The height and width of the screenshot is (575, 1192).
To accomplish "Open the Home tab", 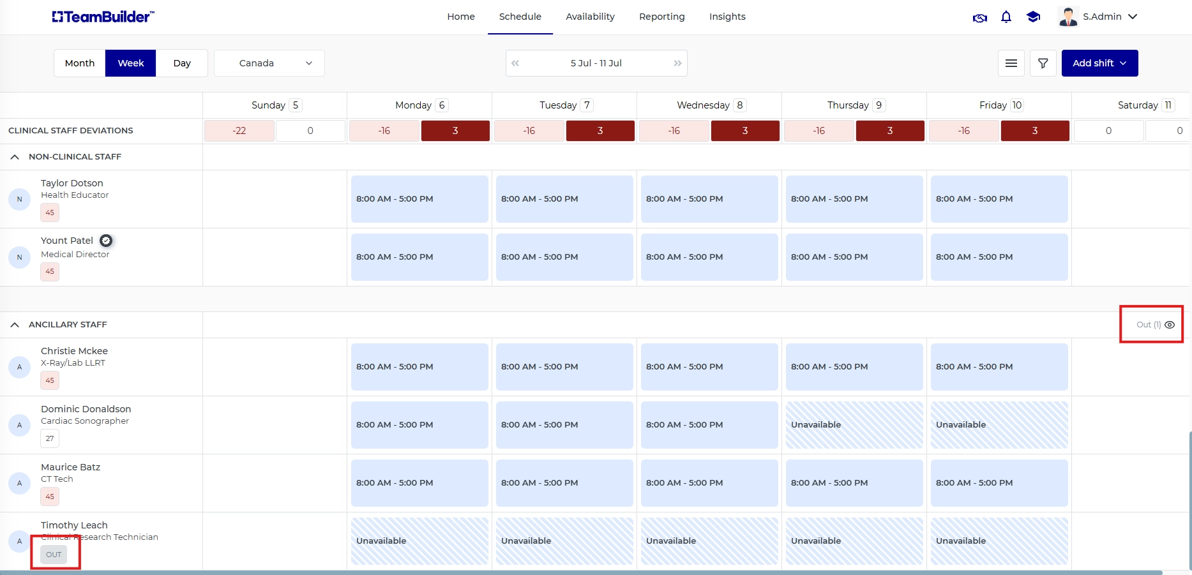I will [x=461, y=17].
